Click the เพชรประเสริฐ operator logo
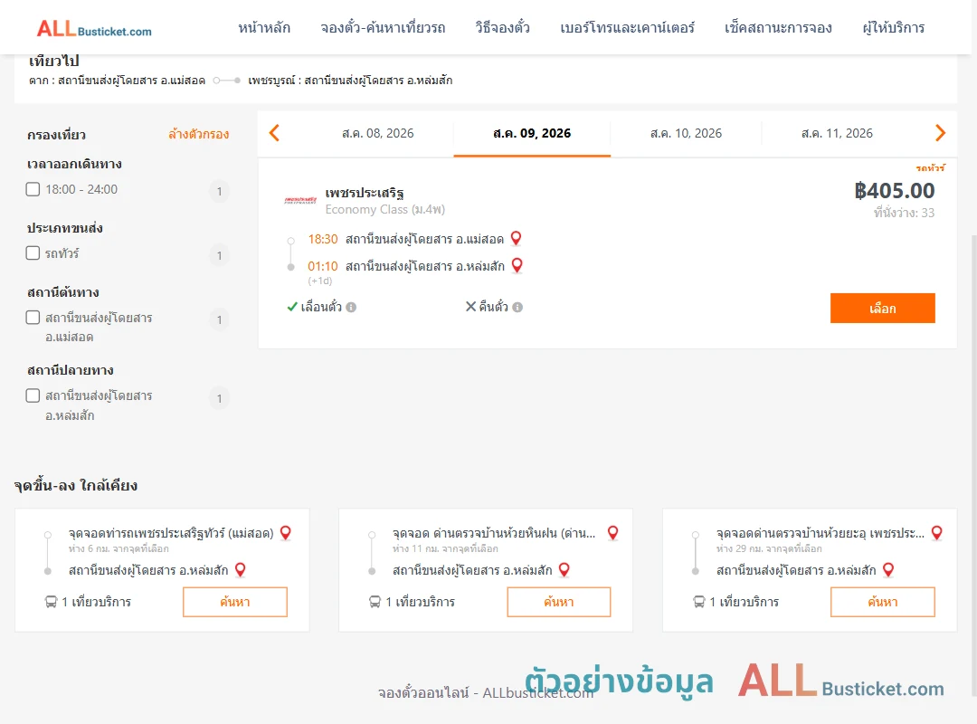Screen dimensions: 977x724 [300, 200]
